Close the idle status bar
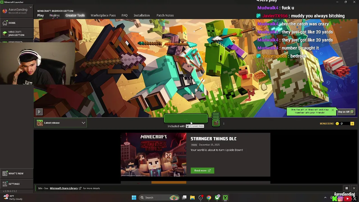Viewport: 359px width, 202px height. (x=354, y=188)
